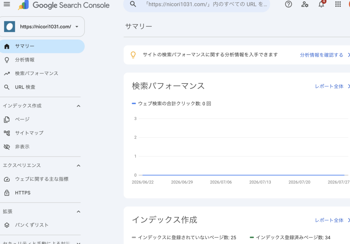
Task: Open ページ in the sidebar
Action: click(x=22, y=119)
